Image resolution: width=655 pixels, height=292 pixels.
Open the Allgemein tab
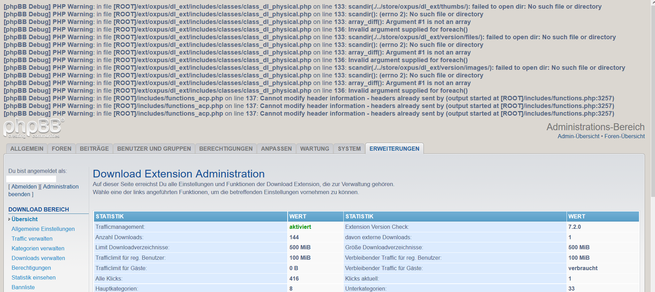tap(27, 149)
